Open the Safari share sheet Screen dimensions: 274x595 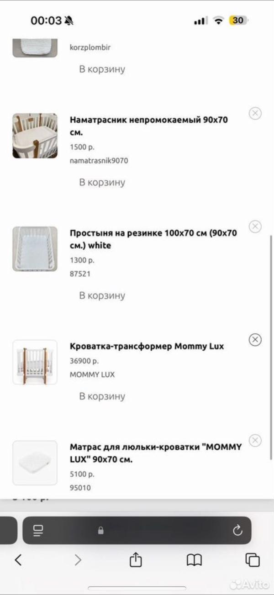(136, 560)
